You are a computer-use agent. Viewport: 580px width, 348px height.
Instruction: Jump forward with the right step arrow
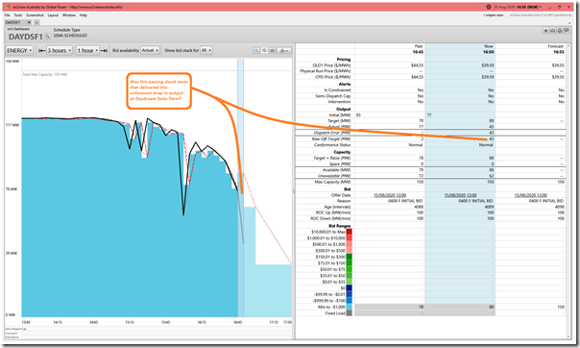(x=104, y=50)
